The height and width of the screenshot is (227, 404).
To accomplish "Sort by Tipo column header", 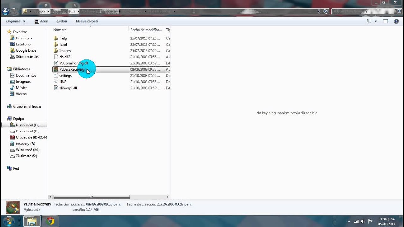I will [168, 30].
